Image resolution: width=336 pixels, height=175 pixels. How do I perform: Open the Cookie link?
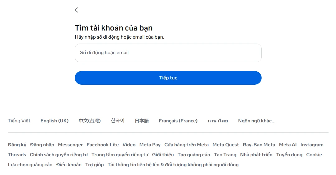click(x=314, y=155)
